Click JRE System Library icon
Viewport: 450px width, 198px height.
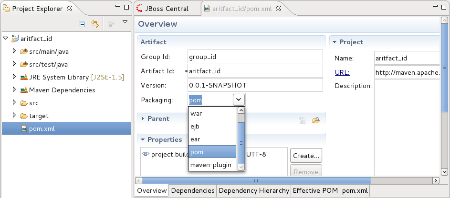tap(24, 77)
